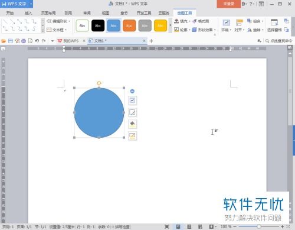Select the blue circle shape
This screenshot has width=295, height=230.
(x=99, y=112)
